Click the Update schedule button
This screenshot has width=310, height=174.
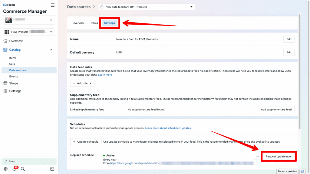[86, 142]
